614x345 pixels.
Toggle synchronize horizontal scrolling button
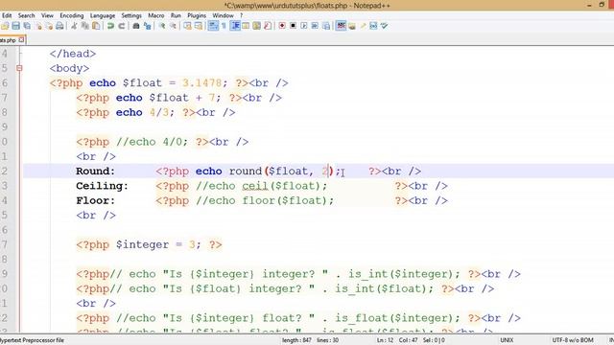click(x=199, y=26)
